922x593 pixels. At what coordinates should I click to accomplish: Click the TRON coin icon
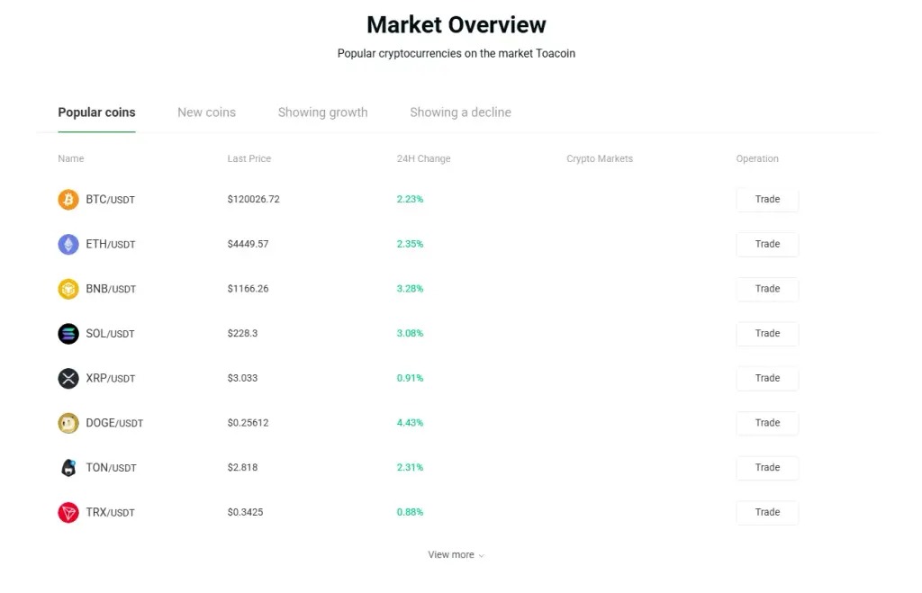[x=68, y=512]
